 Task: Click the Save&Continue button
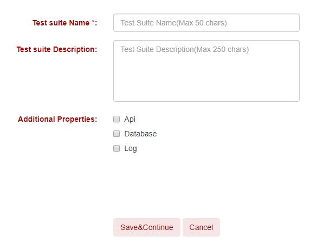(147, 227)
